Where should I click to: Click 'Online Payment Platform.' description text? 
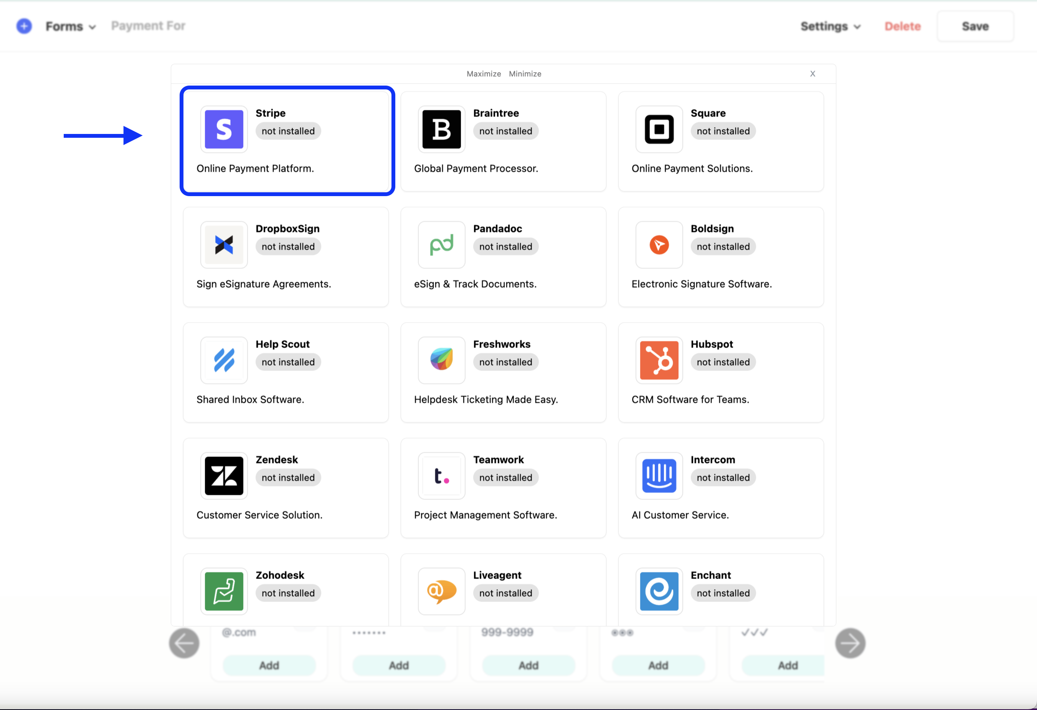(255, 169)
